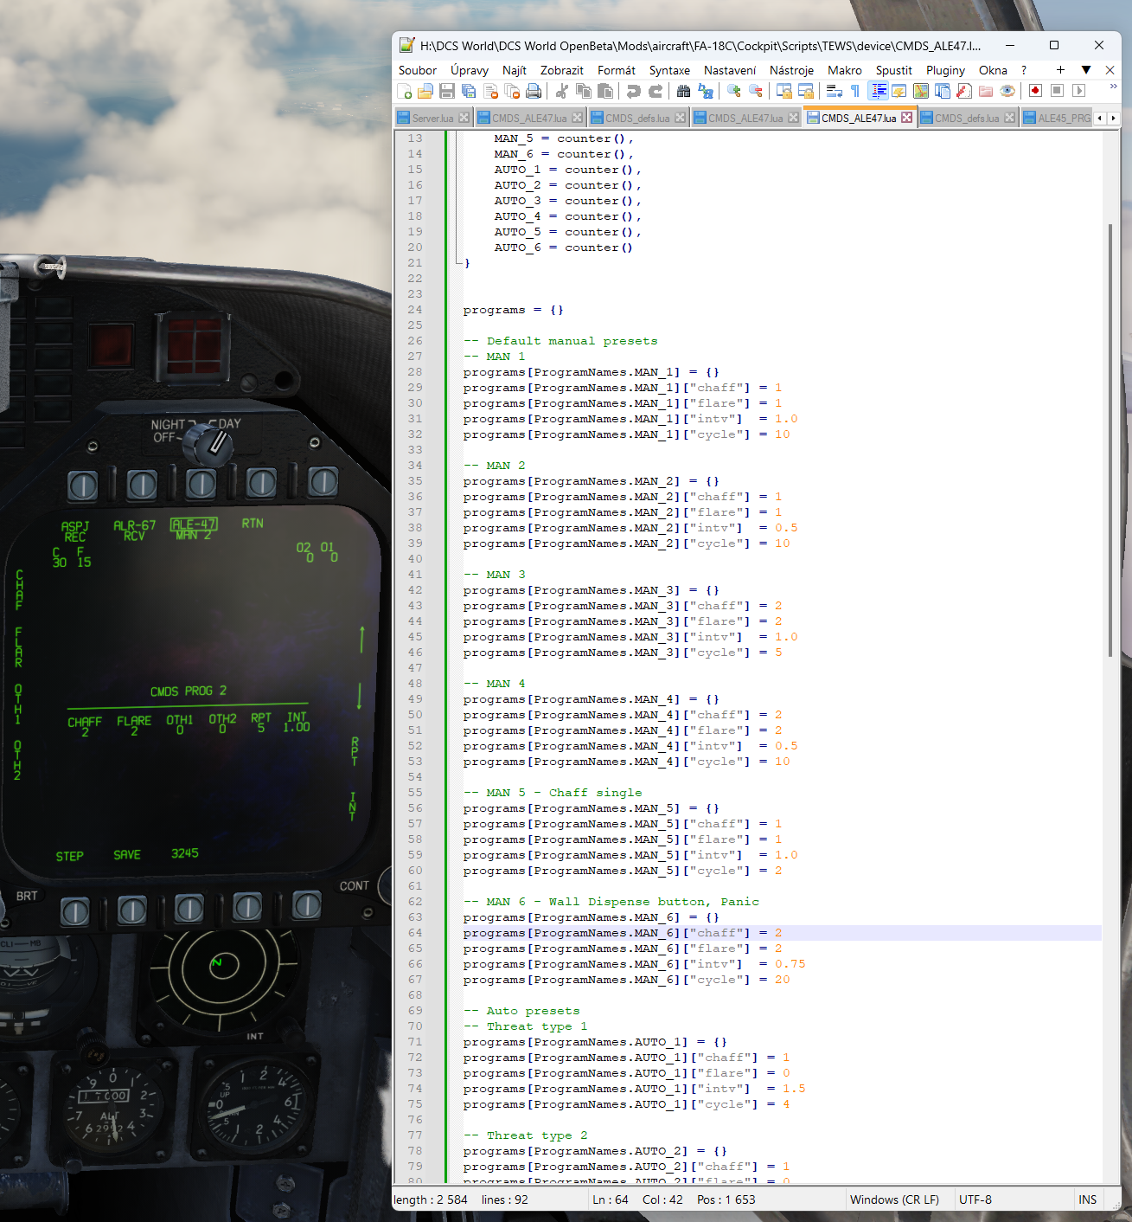Click the New file toolbar icon
The height and width of the screenshot is (1222, 1132).
coord(405,91)
